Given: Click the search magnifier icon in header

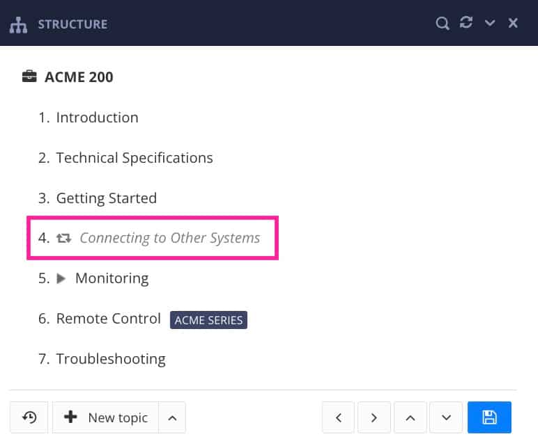Looking at the screenshot, I should pyautogui.click(x=442, y=24).
